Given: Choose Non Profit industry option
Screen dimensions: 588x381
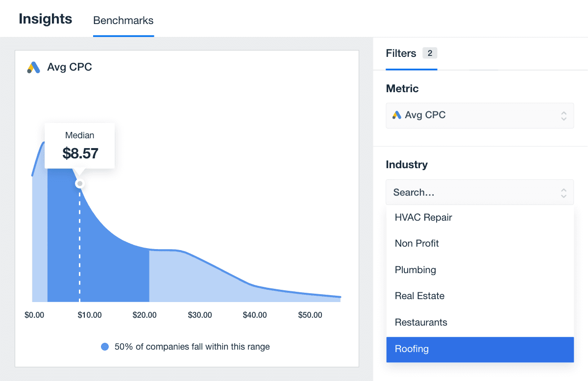Looking at the screenshot, I should (417, 243).
